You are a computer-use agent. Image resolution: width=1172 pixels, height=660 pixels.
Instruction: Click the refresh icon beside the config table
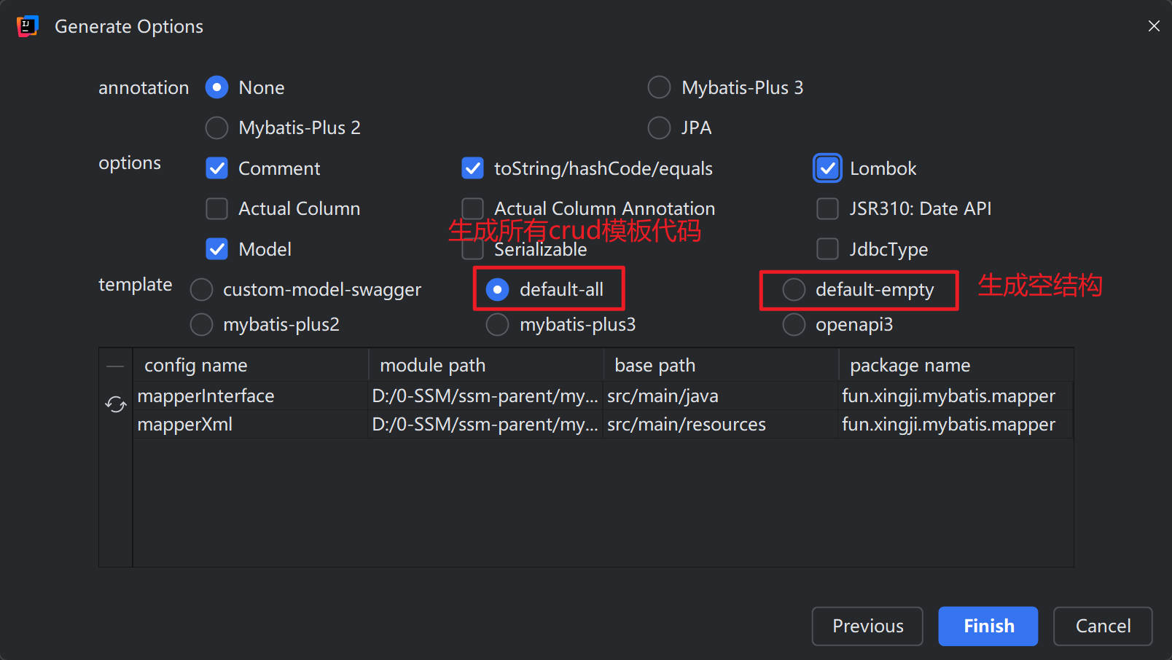point(115,404)
